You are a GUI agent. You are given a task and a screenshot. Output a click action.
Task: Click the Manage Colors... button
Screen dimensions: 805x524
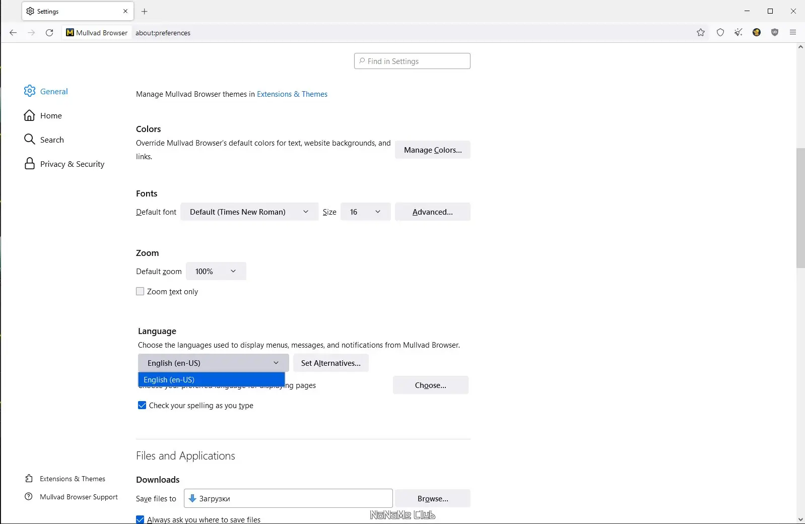(433, 150)
